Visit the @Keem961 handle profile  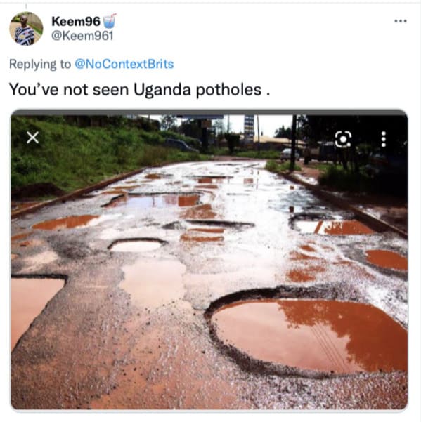coord(82,36)
